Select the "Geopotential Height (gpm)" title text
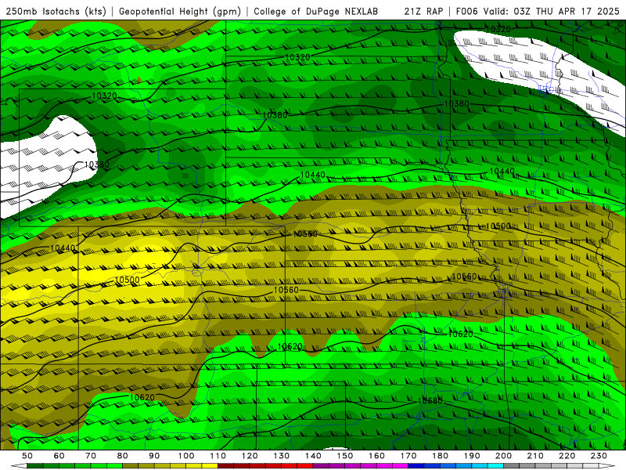 point(180,11)
